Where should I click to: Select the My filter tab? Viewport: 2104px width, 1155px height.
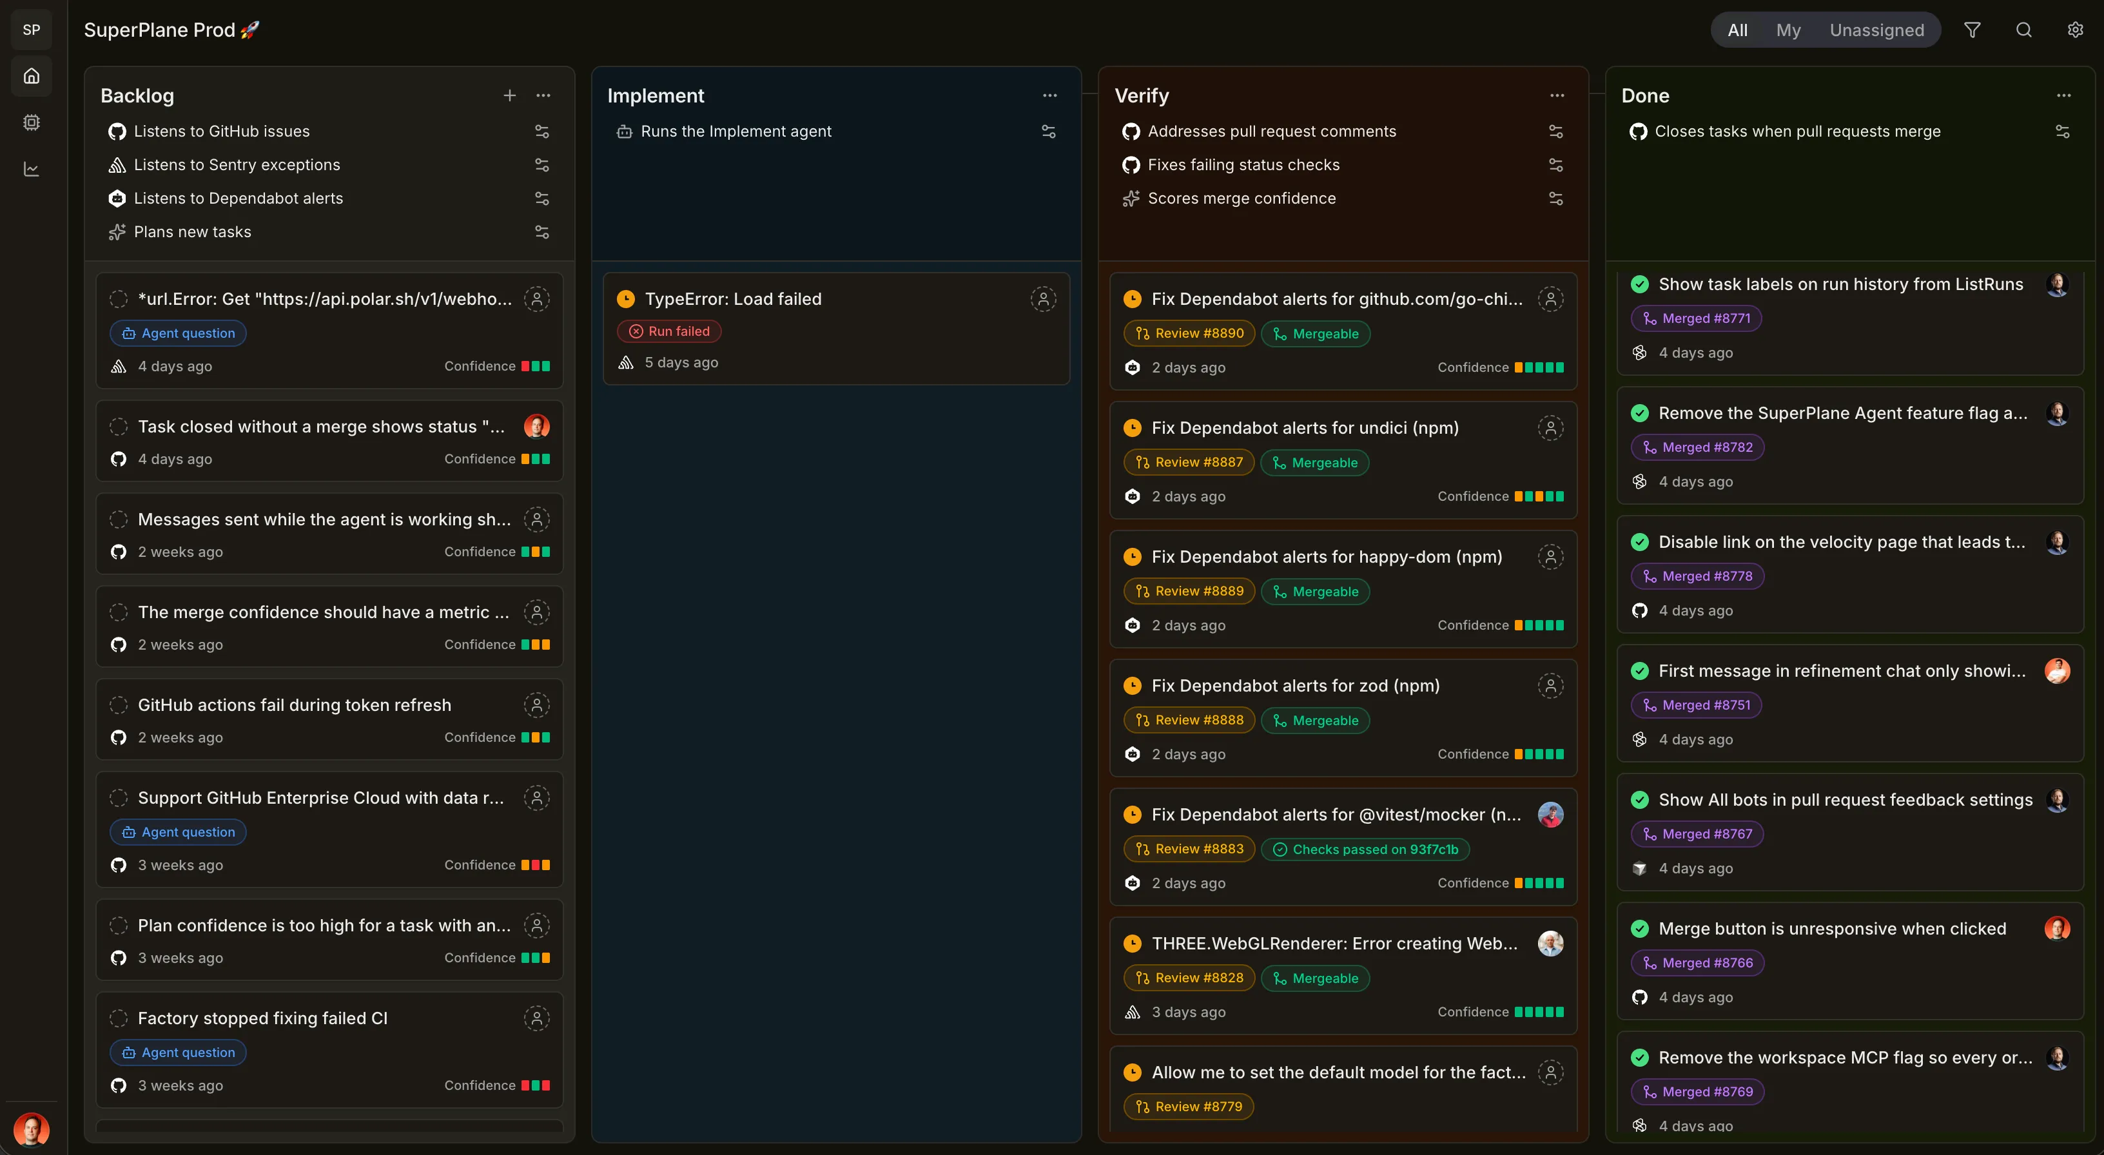click(x=1788, y=30)
